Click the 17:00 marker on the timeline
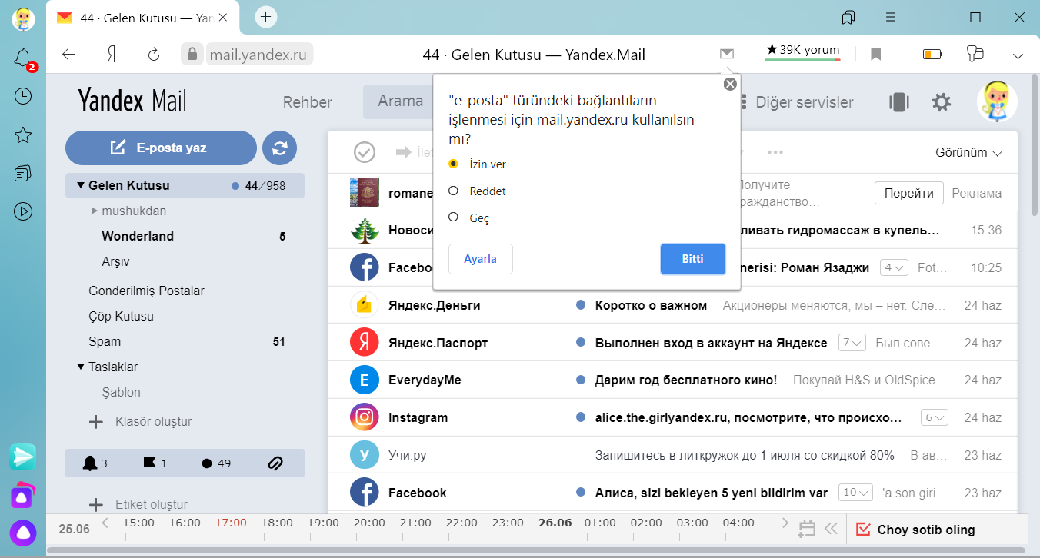 pos(231,523)
